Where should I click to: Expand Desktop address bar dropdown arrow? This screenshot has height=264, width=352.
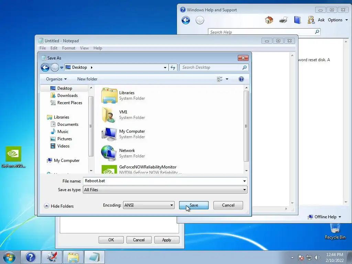point(165,67)
